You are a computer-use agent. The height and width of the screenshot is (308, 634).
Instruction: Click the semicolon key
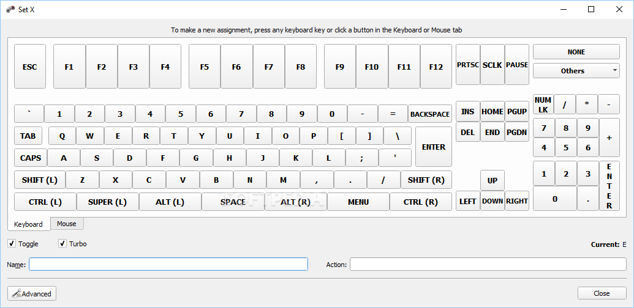click(361, 158)
